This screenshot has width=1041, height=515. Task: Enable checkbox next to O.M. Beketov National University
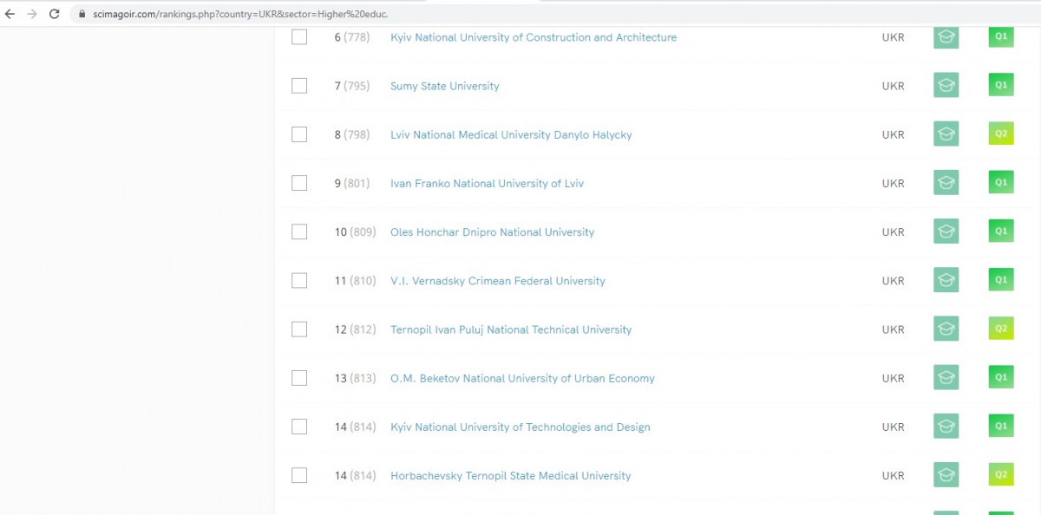(299, 378)
